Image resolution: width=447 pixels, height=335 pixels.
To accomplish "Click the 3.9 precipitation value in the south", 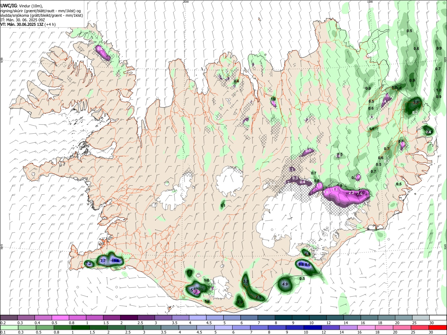I will point(246,281).
